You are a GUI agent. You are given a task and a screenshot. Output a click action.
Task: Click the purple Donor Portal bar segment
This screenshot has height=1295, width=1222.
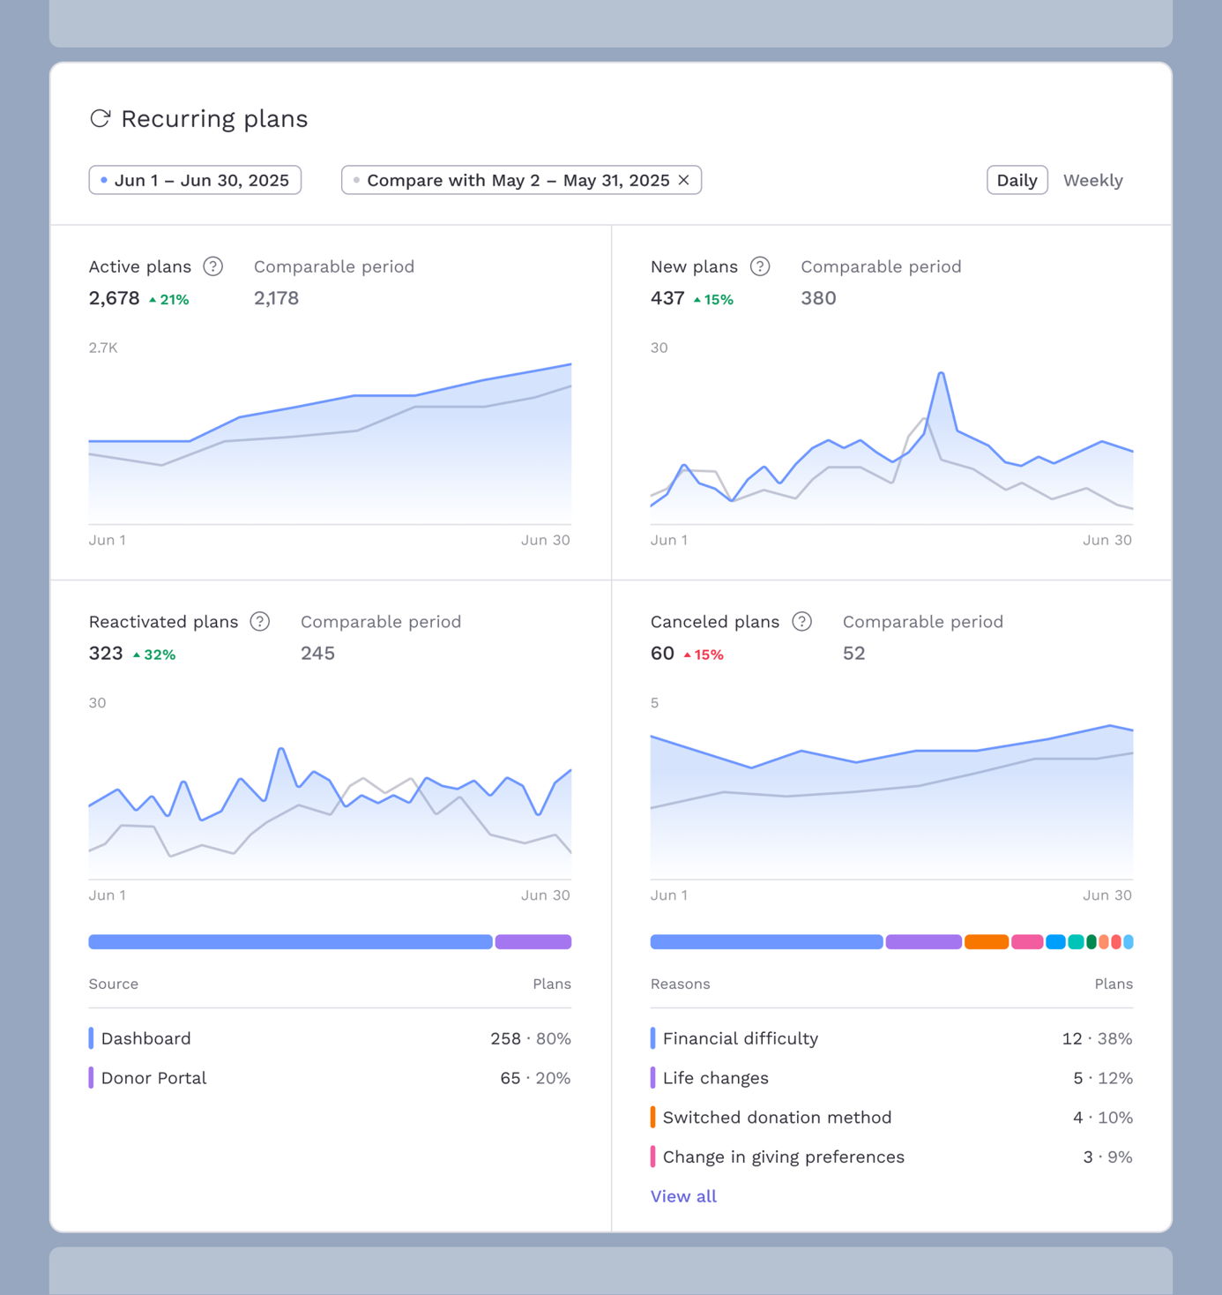(533, 942)
